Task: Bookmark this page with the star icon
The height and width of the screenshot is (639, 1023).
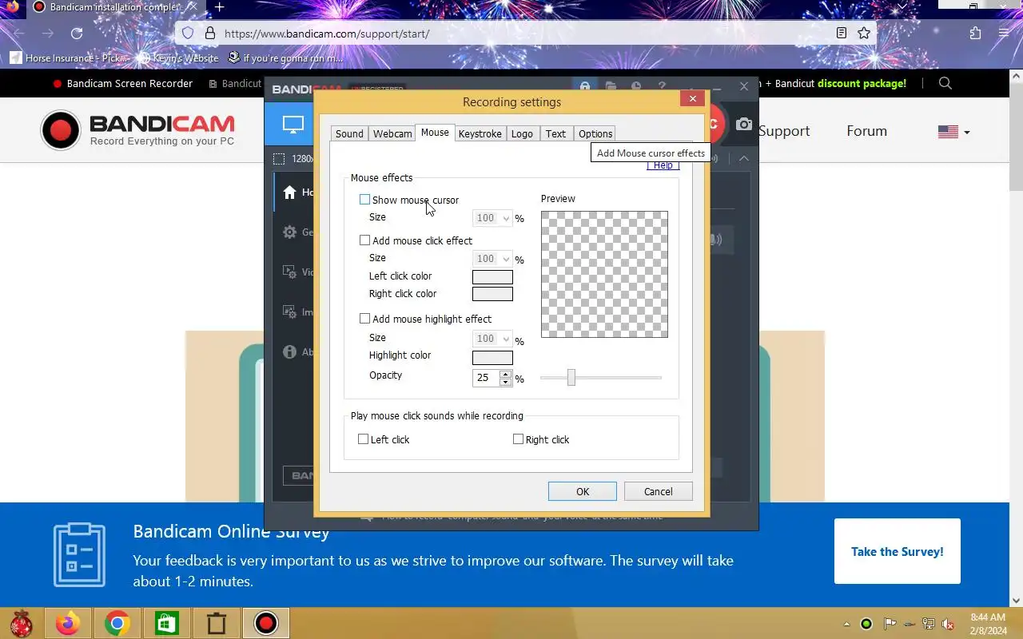Action: click(x=864, y=34)
